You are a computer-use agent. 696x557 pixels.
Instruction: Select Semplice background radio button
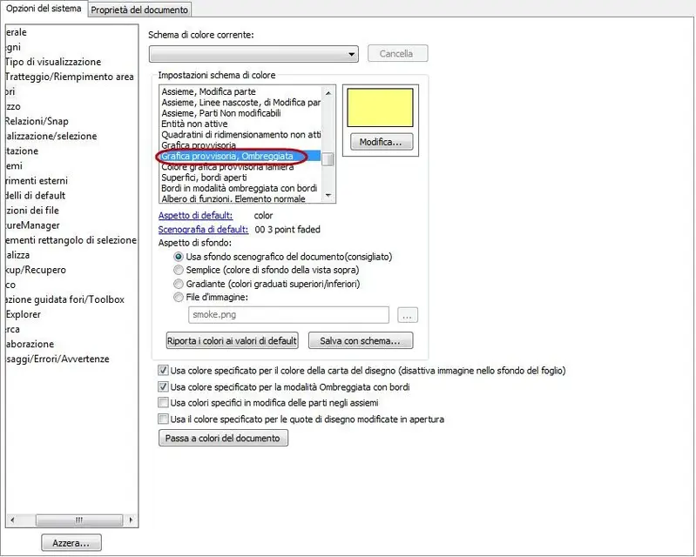pos(179,270)
